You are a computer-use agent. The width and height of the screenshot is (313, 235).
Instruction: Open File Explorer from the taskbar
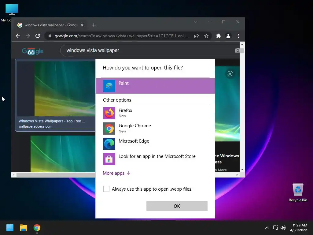23,228
